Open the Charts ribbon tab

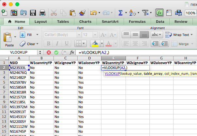(85, 22)
